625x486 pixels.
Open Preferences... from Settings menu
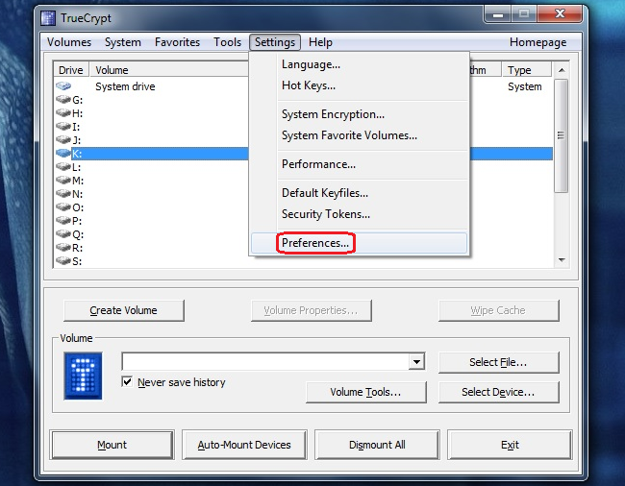click(x=360, y=243)
